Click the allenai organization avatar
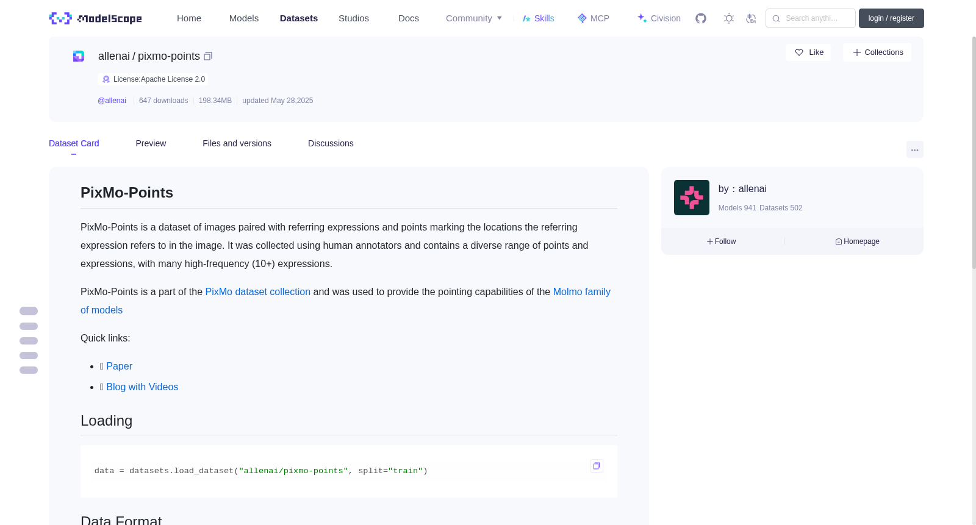Screen dimensions: 976x525 (x=692, y=198)
